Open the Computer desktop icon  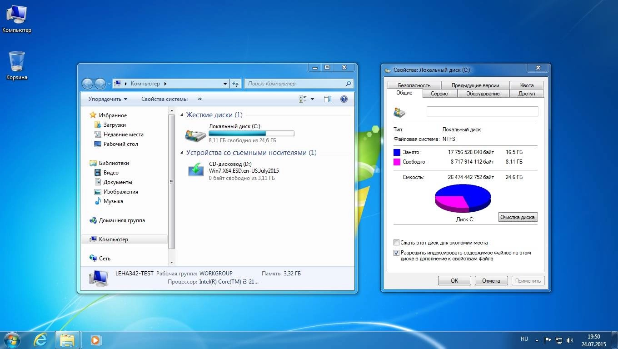tap(16, 19)
